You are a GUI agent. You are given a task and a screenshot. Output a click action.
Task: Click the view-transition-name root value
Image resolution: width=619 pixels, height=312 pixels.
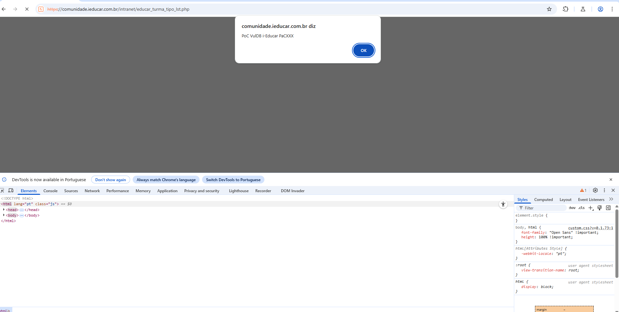point(573,270)
